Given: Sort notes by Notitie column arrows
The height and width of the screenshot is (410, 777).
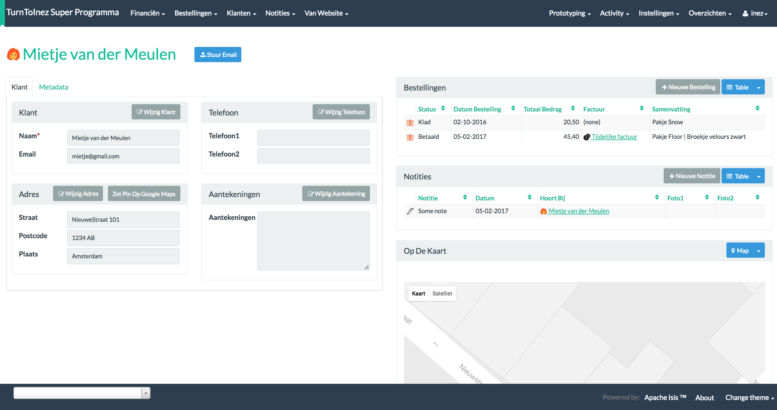Looking at the screenshot, I should coord(465,197).
